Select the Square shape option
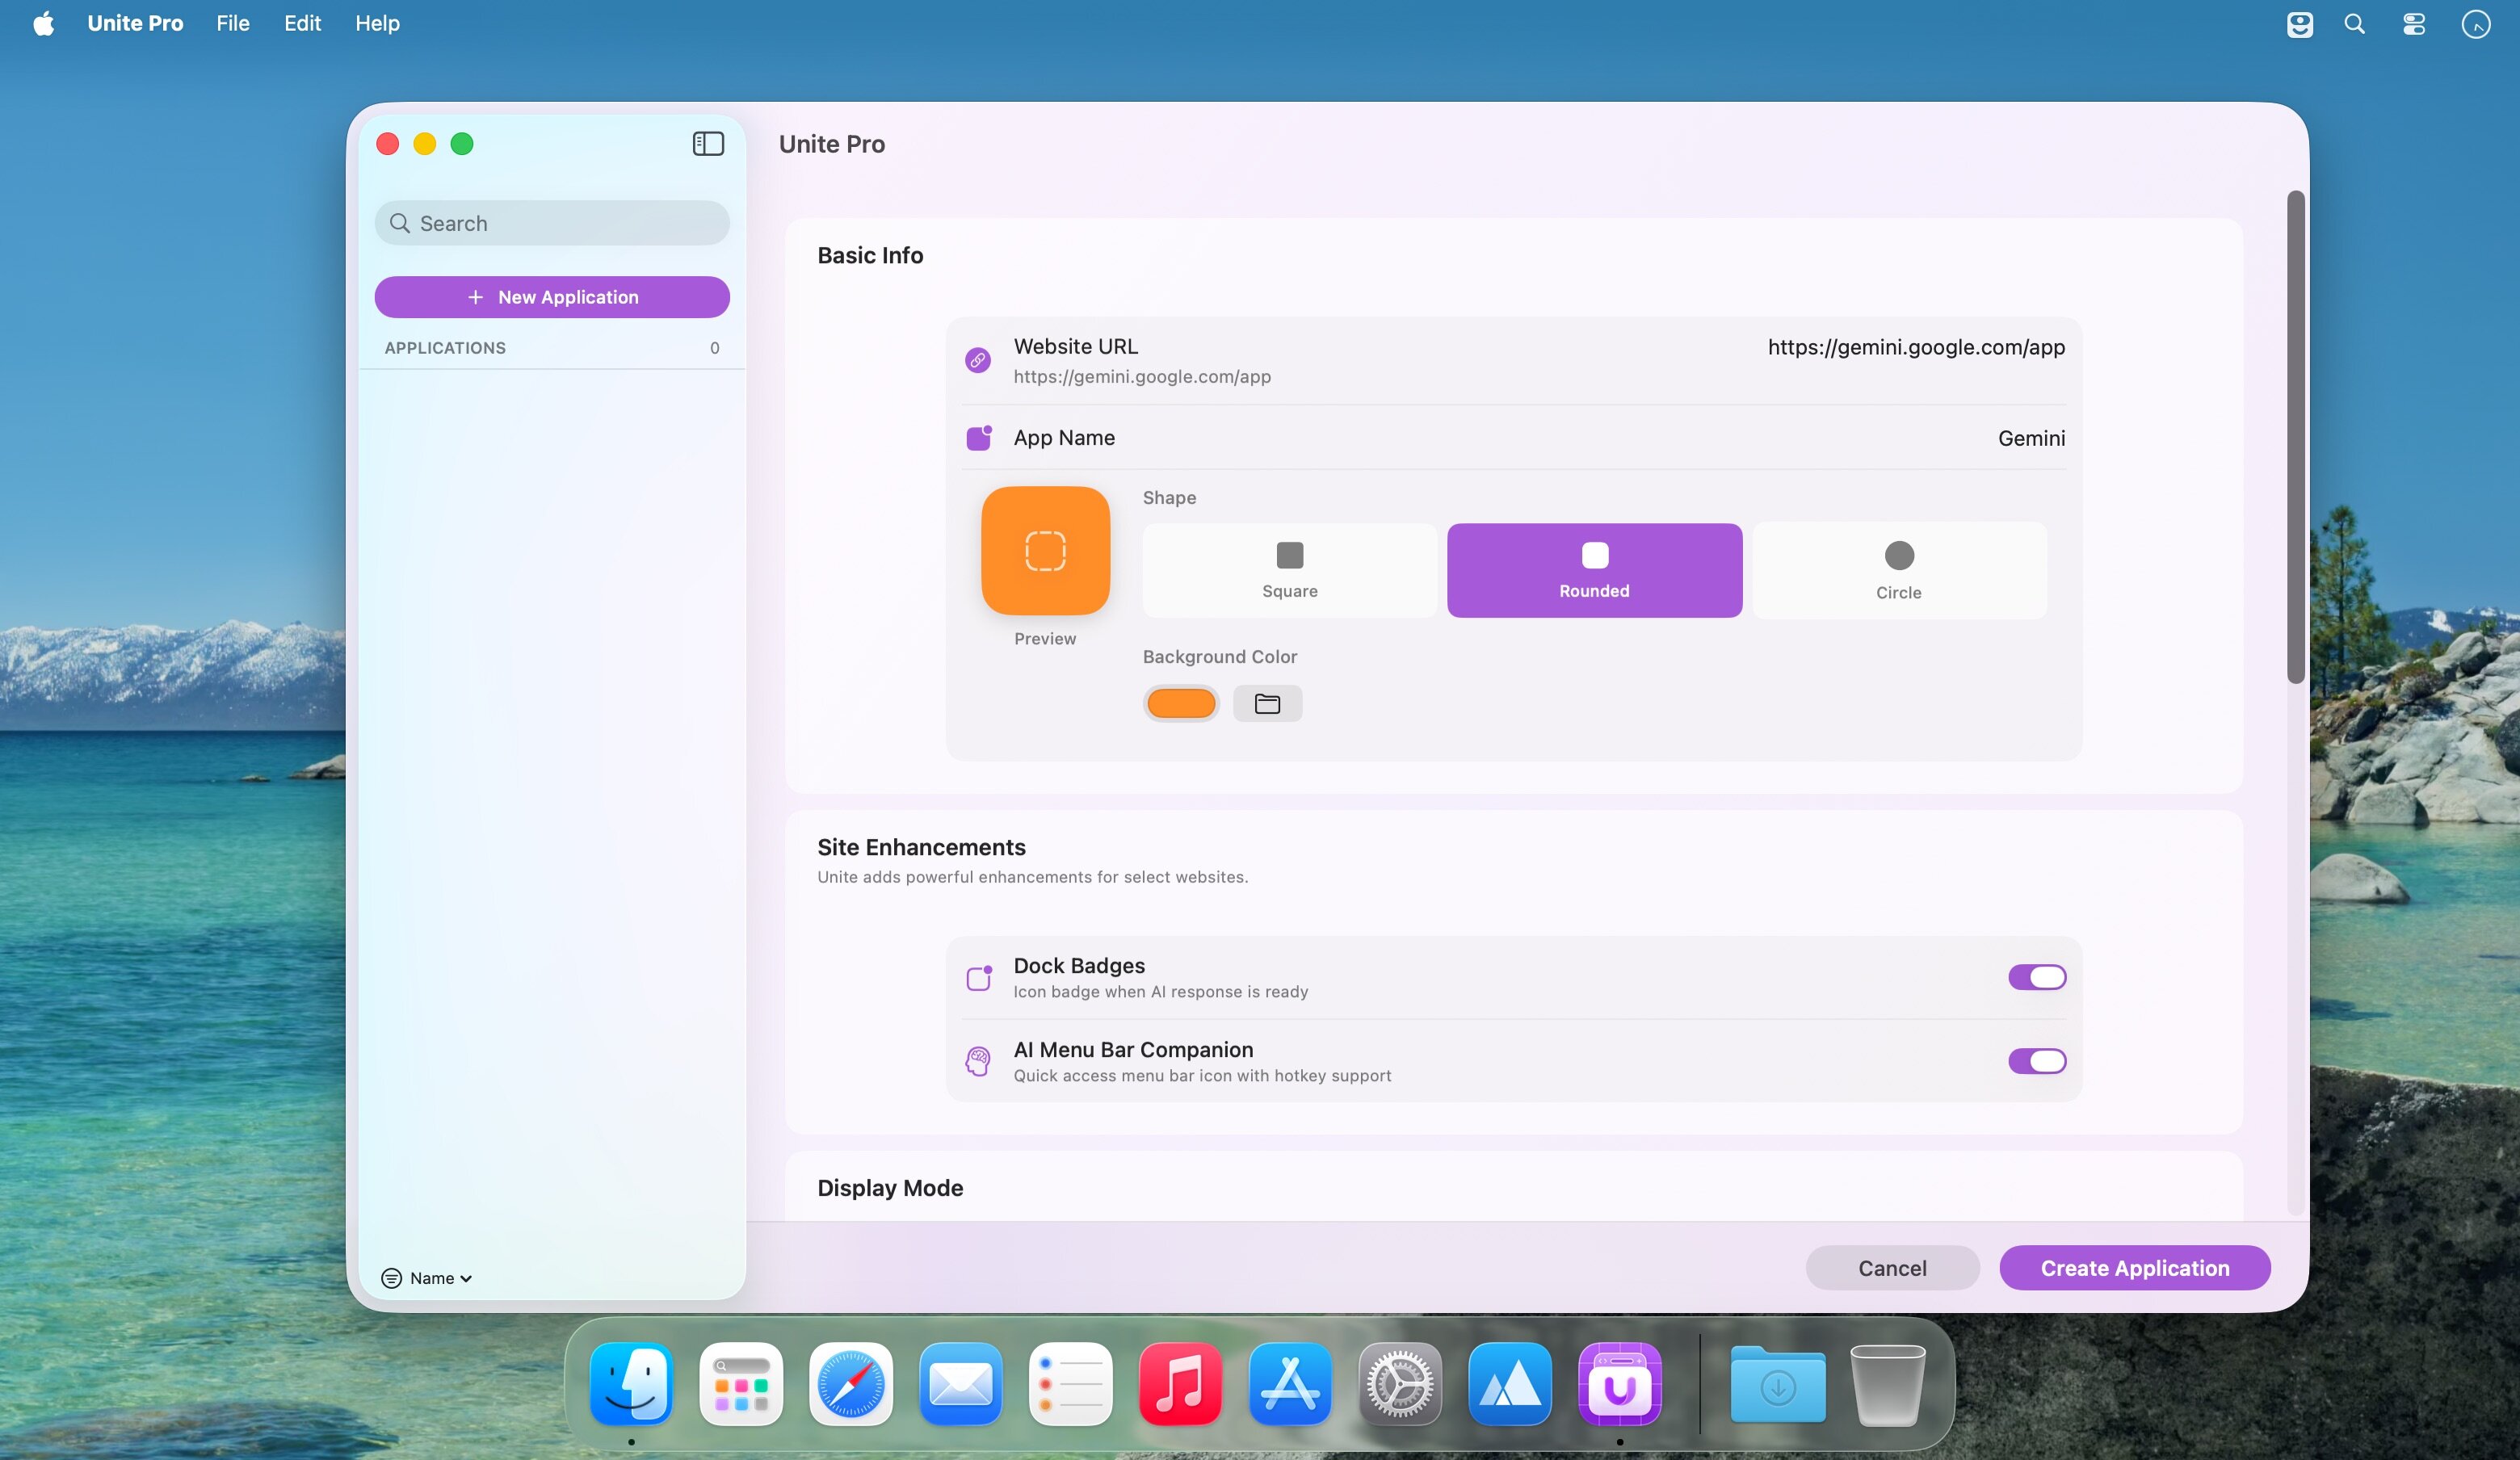This screenshot has height=1460, width=2520. (1289, 570)
